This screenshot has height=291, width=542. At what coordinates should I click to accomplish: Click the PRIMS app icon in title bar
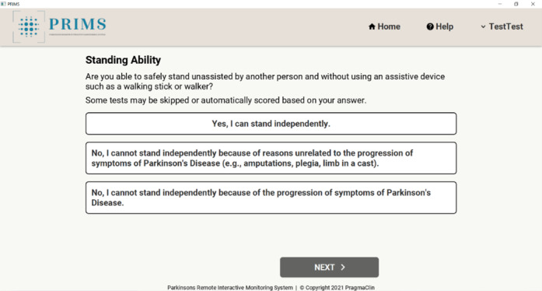pyautogui.click(x=3, y=4)
